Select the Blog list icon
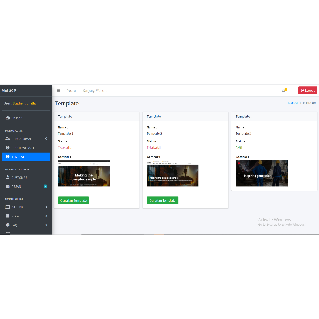 pyautogui.click(x=7, y=216)
